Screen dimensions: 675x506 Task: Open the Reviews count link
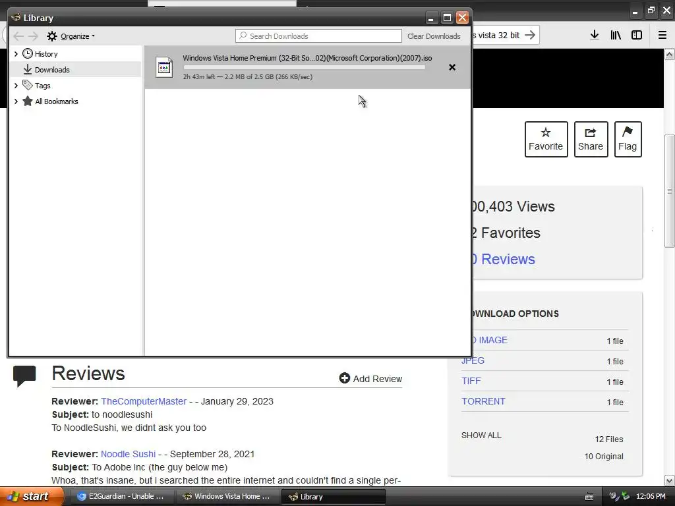tap(504, 259)
